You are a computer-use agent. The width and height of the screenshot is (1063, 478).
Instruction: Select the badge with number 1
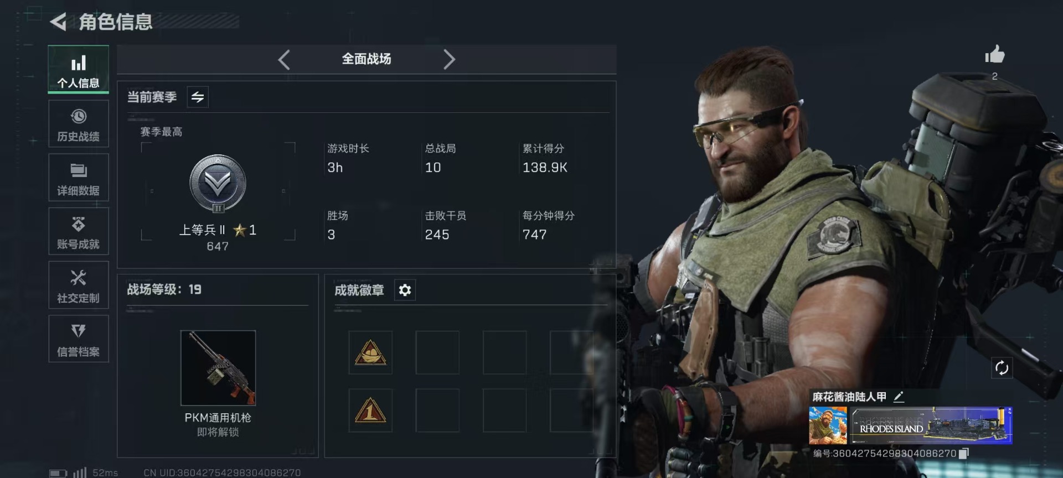[370, 411]
